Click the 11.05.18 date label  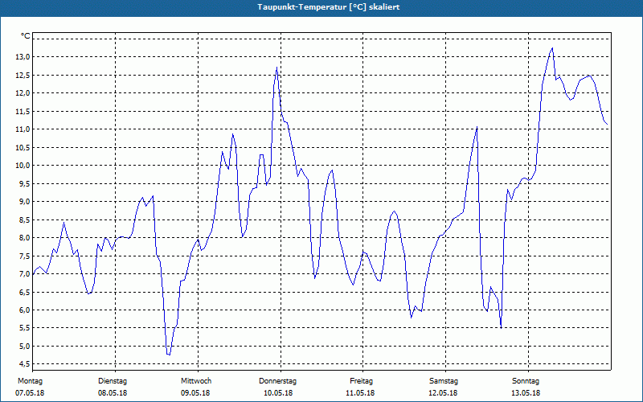[360, 393]
